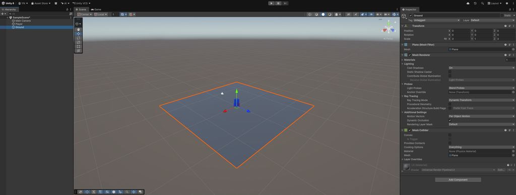Select Main Camera in Hierarchy
The width and height of the screenshot is (516, 195).
coord(23,21)
